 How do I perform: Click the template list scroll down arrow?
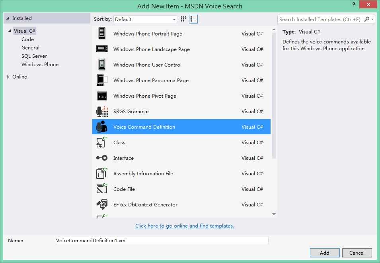274,214
